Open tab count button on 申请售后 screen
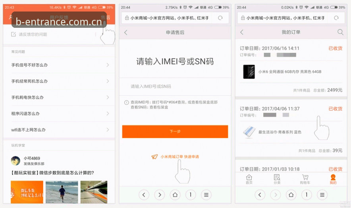Screen dimensions: 351x208 coord(191,195)
